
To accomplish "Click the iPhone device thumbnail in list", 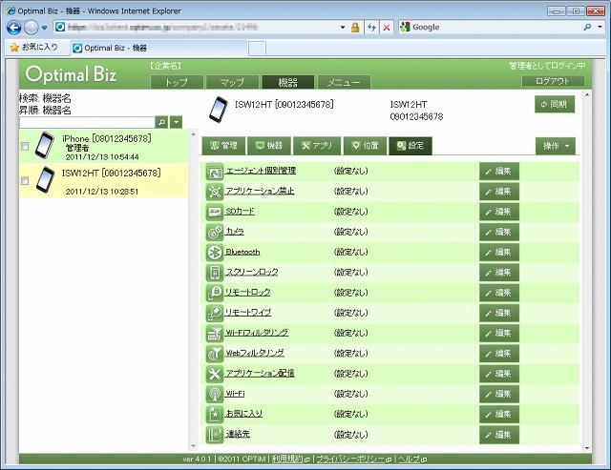I will tap(45, 146).
